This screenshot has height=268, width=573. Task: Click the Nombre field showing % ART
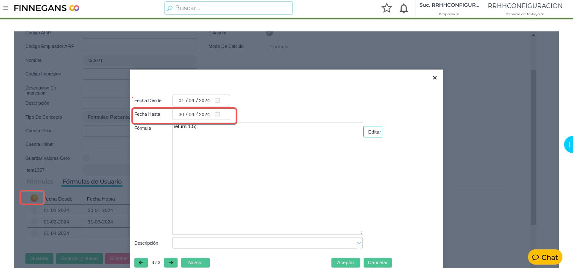point(140,61)
